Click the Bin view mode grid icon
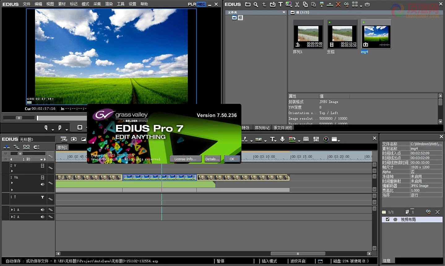The height and width of the screenshot is (266, 445). tap(355, 4)
